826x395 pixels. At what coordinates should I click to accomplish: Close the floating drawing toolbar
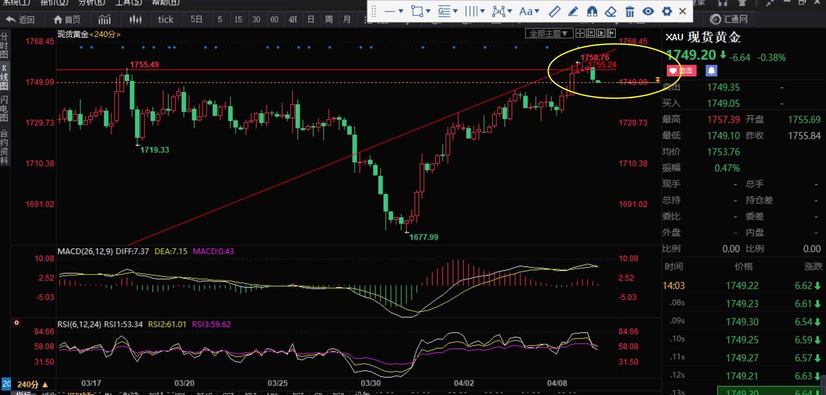(682, 11)
